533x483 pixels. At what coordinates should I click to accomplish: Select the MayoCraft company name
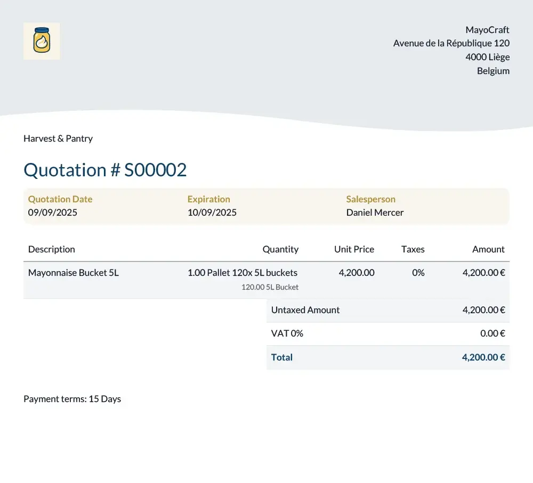point(487,30)
